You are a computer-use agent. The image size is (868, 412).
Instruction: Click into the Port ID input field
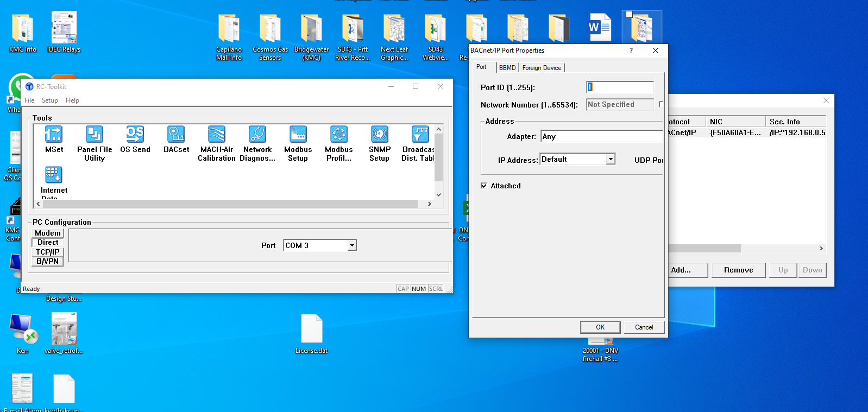pos(620,87)
